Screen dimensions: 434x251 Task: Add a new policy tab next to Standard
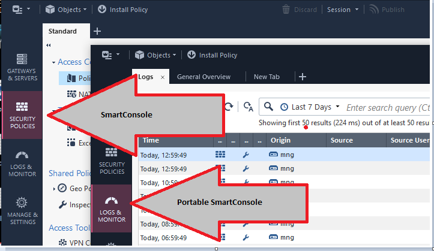click(97, 31)
